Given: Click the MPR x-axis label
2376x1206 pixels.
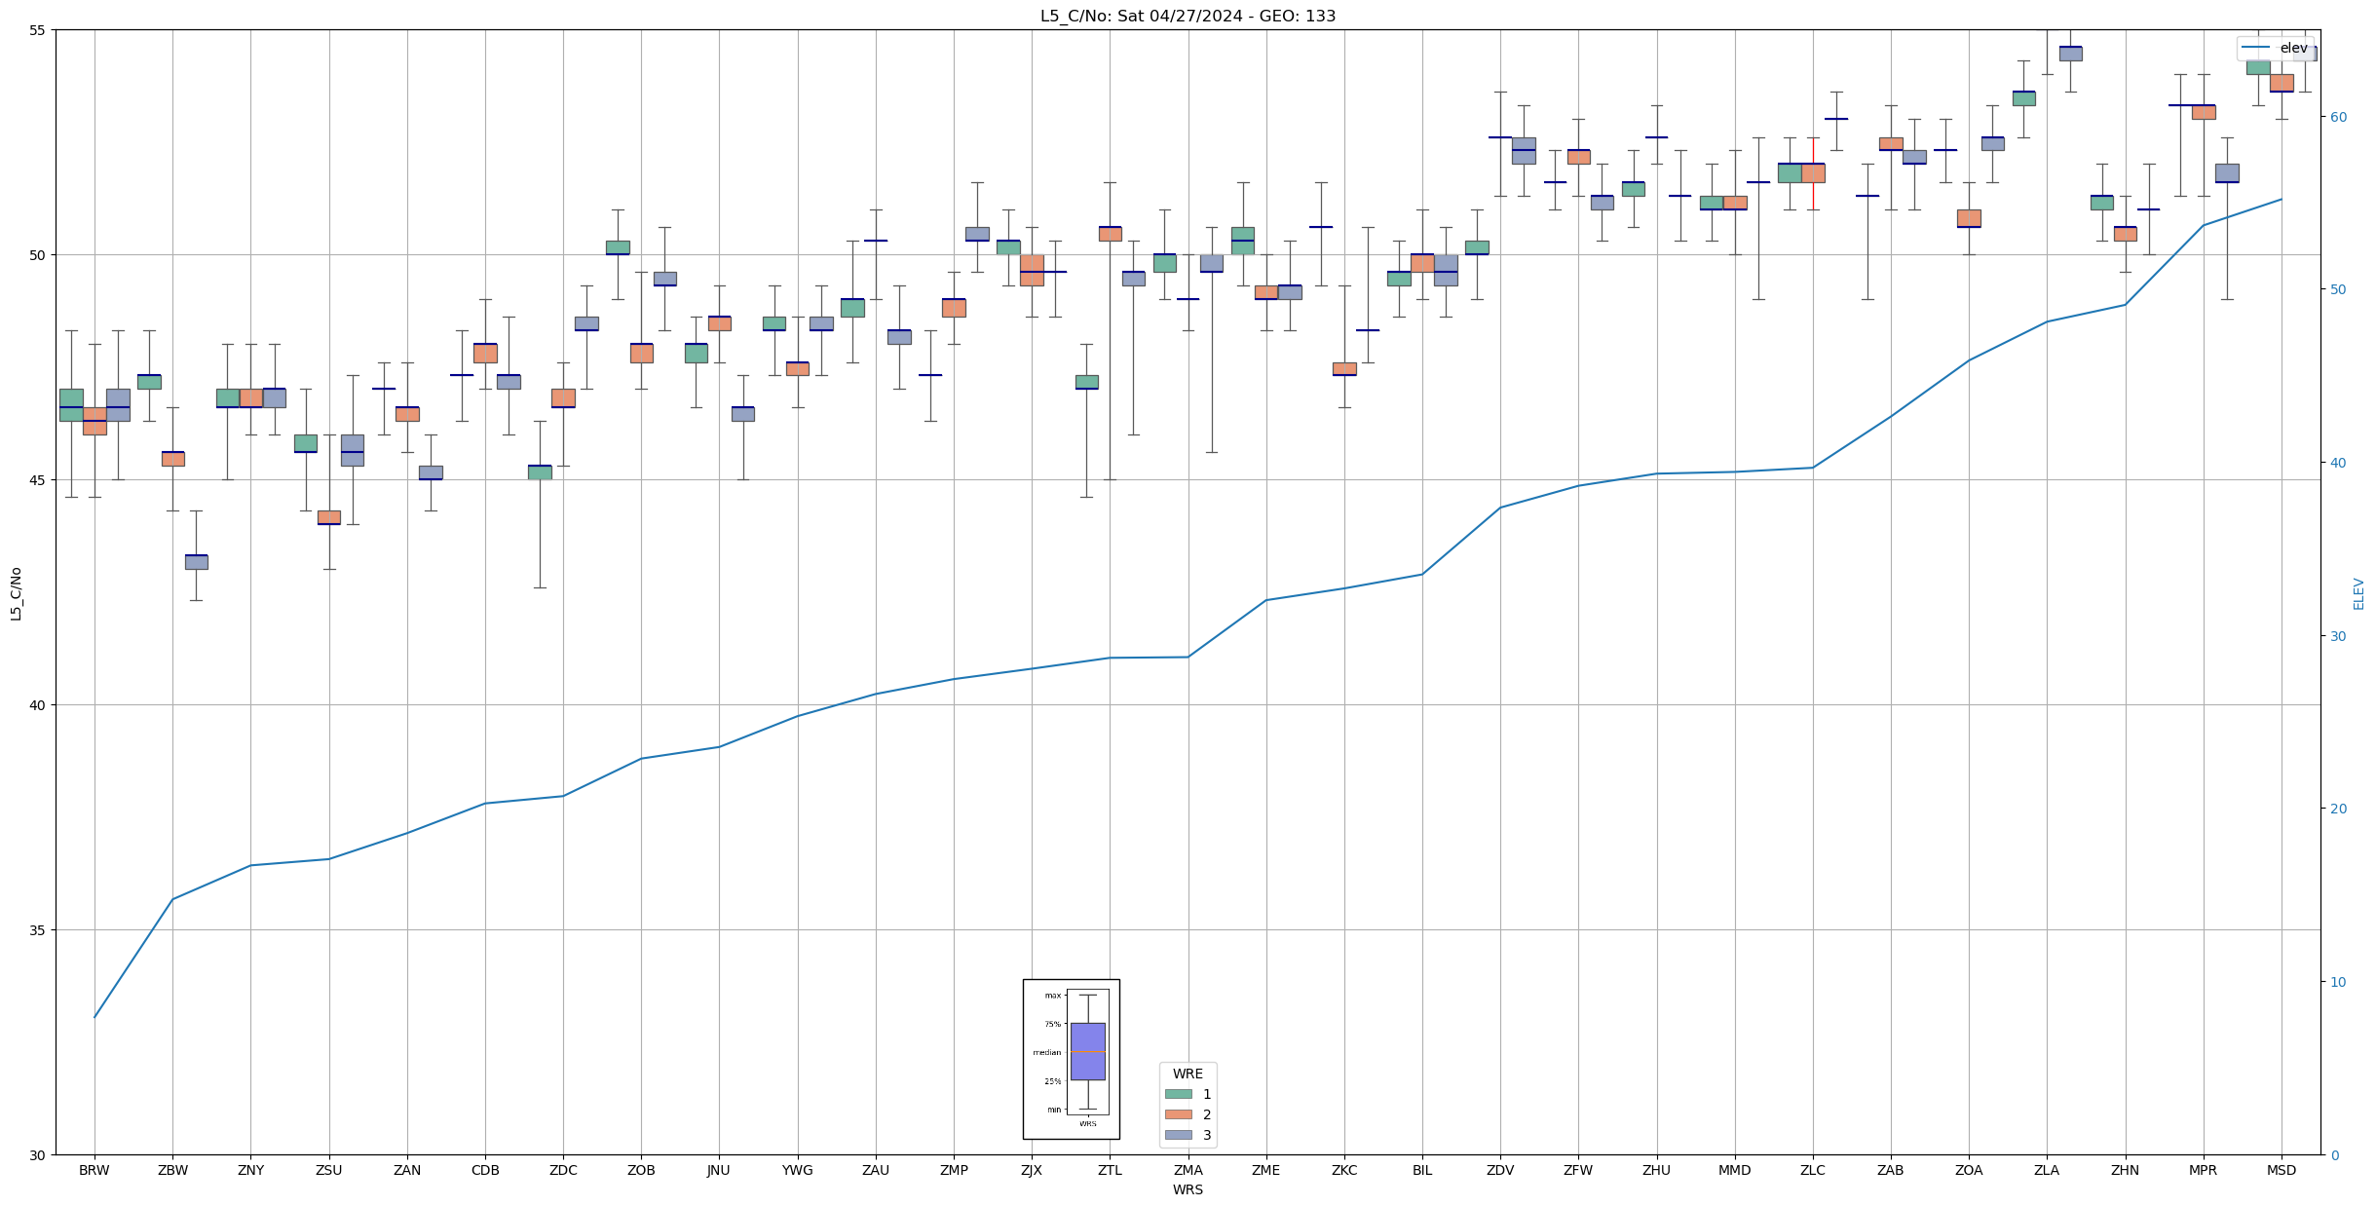Looking at the screenshot, I should (x=2204, y=1170).
